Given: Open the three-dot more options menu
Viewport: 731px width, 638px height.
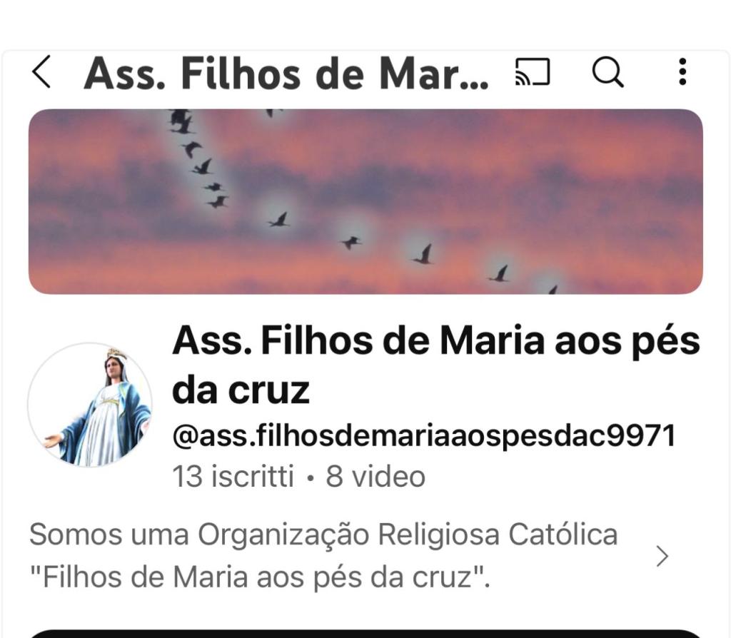Looking at the screenshot, I should (682, 72).
